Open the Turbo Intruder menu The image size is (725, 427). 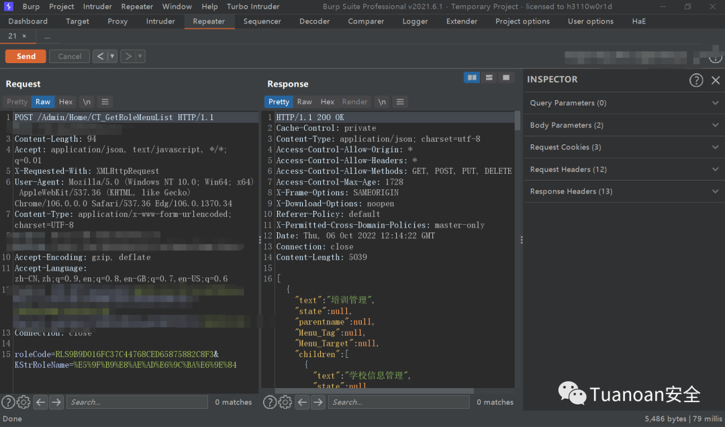tap(253, 7)
